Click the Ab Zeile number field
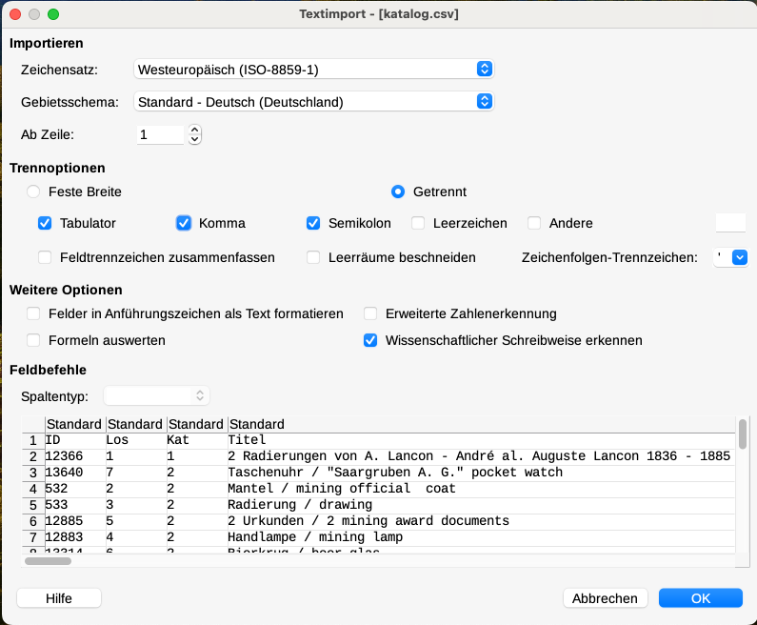Screen dimensions: 757x625 click(160, 135)
